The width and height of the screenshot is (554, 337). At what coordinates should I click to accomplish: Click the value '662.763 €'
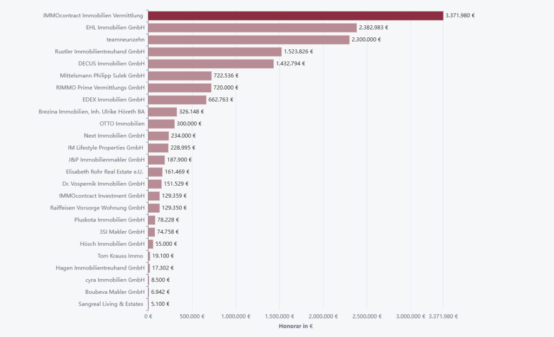click(x=221, y=99)
